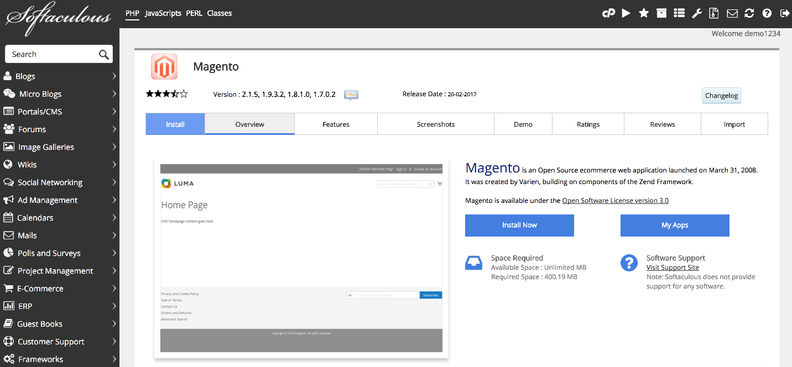Click the Calendars icon in sidebar
792x367 pixels.
pyautogui.click(x=8, y=218)
